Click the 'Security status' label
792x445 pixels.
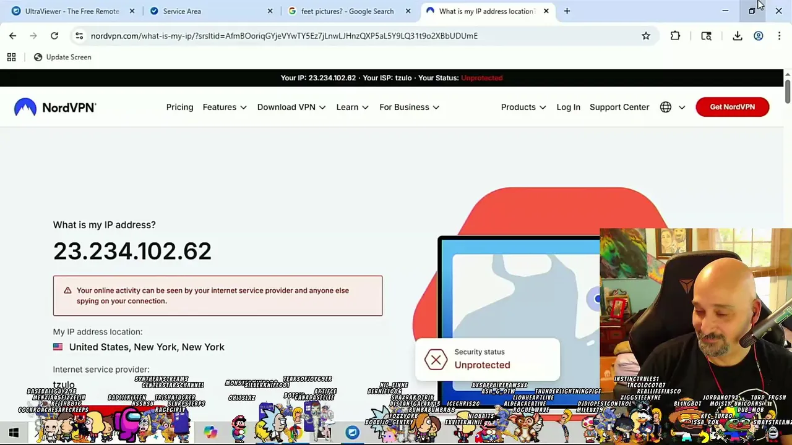click(480, 352)
